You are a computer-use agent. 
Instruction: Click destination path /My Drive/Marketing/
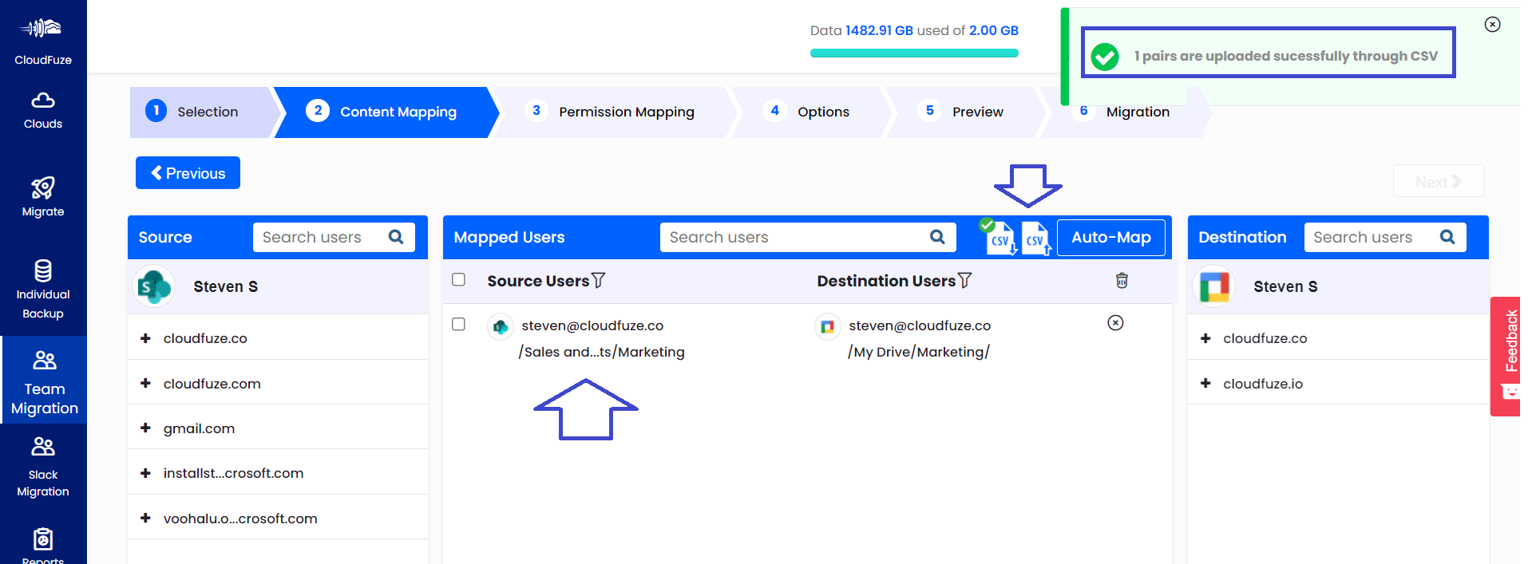(x=918, y=352)
